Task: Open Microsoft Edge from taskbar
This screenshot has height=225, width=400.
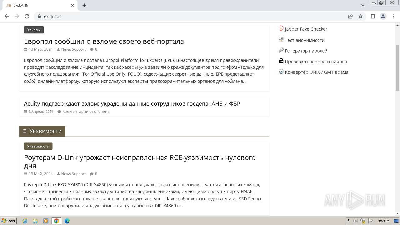Action: [67, 221]
